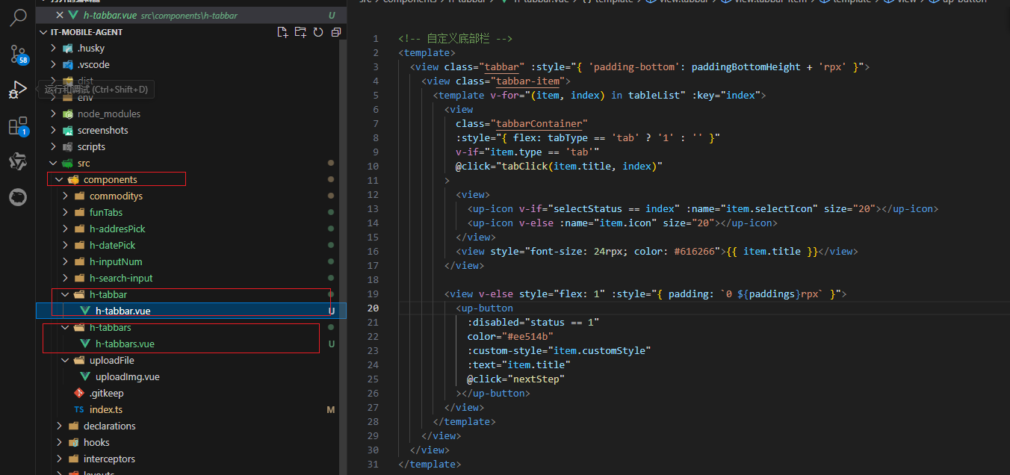This screenshot has height=475, width=1010.
Task: Select the h-search-input folder
Action: [x=191, y=278]
